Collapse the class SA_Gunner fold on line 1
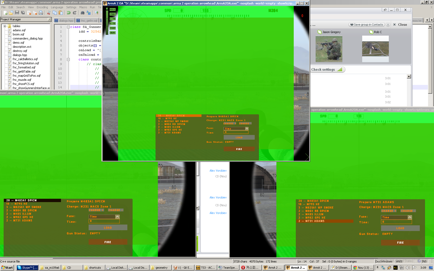The image size is (434, 271). point(68,27)
